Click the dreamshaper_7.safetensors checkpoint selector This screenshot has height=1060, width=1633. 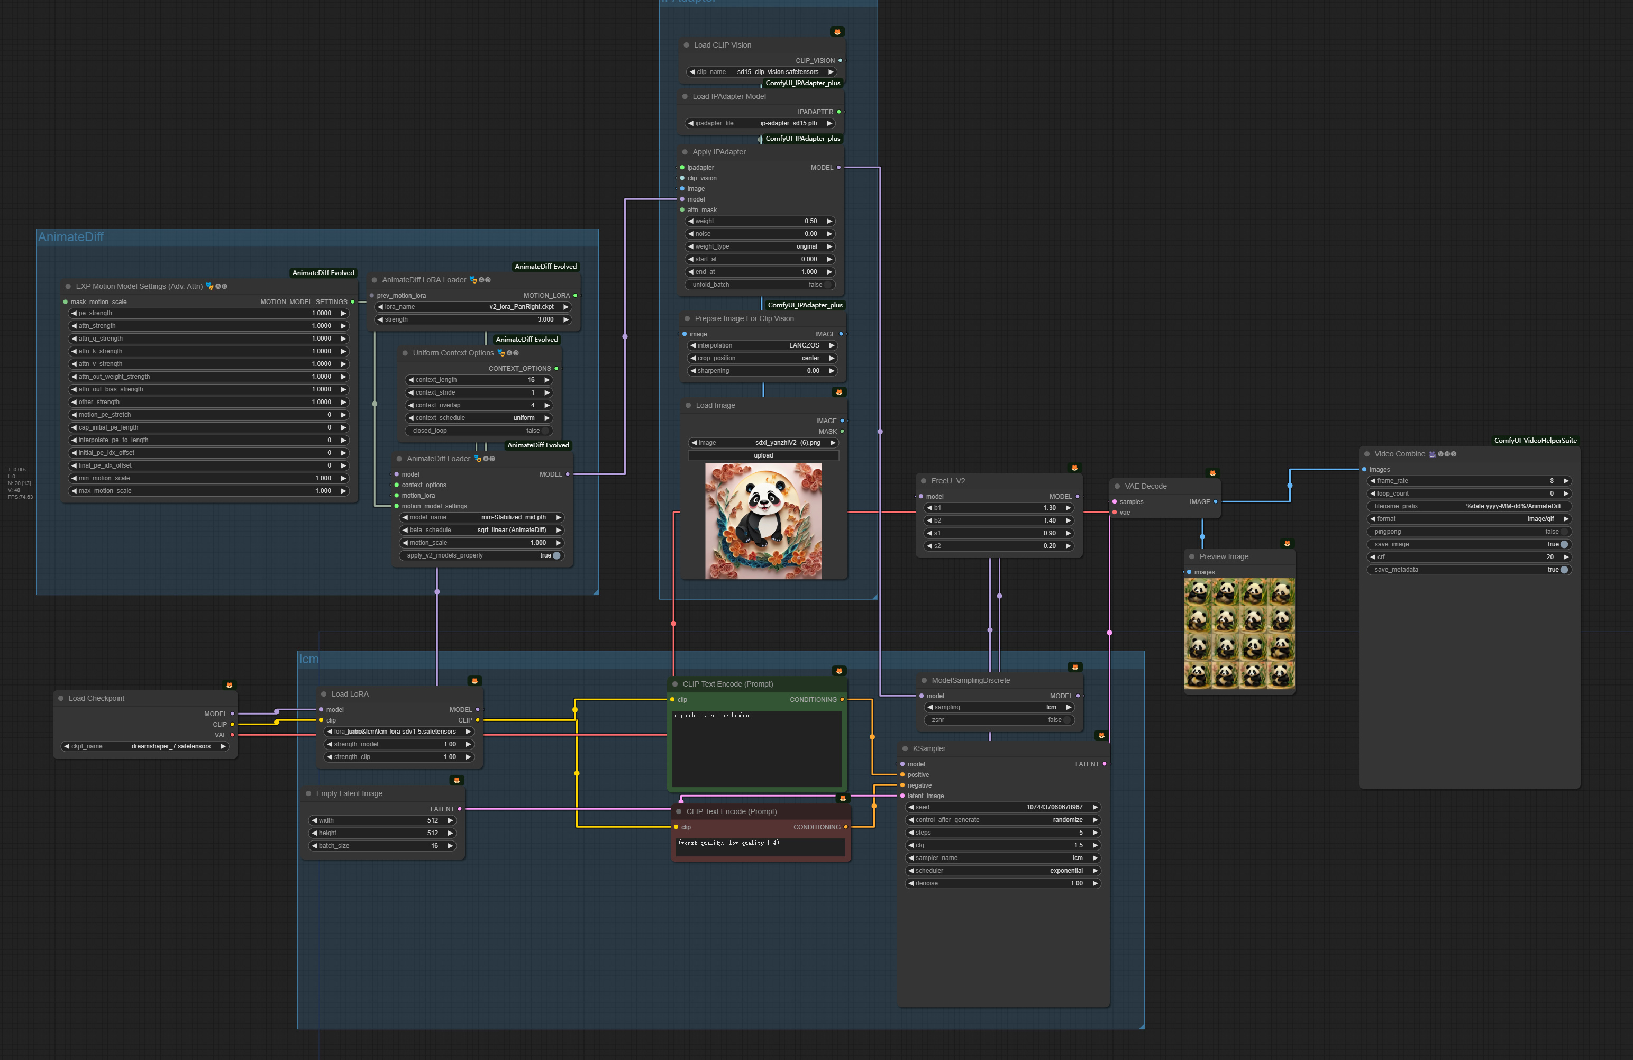tap(145, 746)
